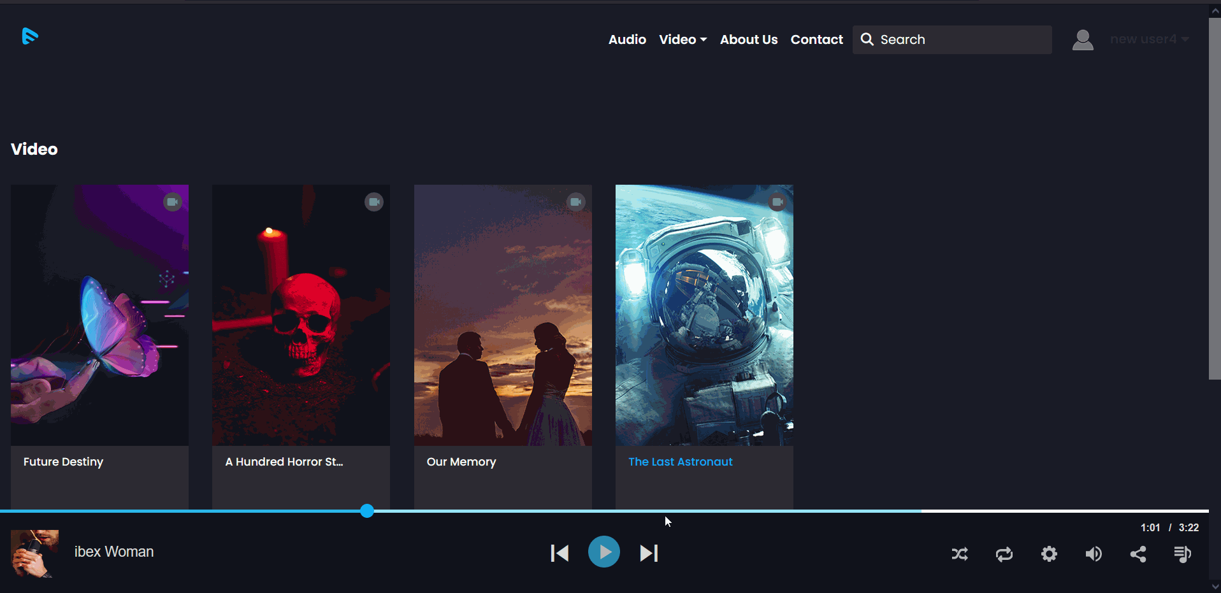
Task: Skip to the previous track
Action: (x=560, y=553)
